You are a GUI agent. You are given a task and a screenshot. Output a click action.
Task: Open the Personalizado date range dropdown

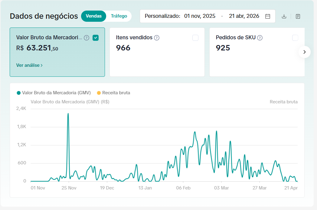pyautogui.click(x=208, y=16)
